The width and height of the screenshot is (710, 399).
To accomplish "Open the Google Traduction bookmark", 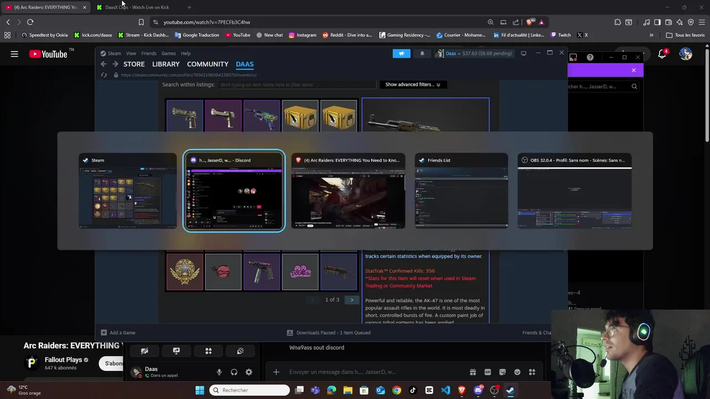I will (197, 35).
